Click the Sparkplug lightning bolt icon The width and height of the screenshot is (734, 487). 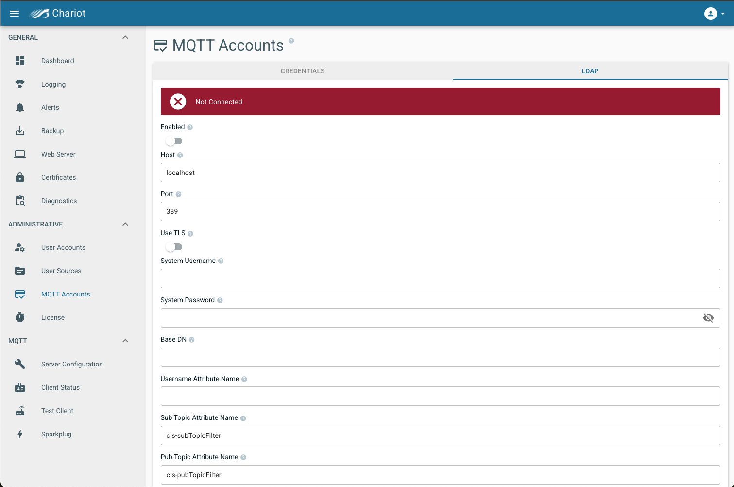tap(20, 434)
